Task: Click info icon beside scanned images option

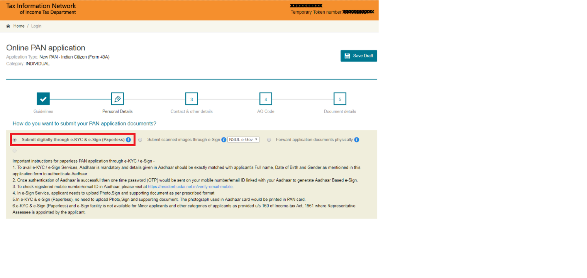Action: click(224, 140)
